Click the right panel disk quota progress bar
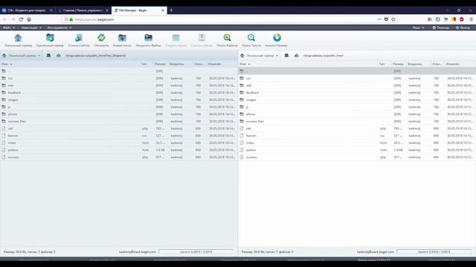 434,252
